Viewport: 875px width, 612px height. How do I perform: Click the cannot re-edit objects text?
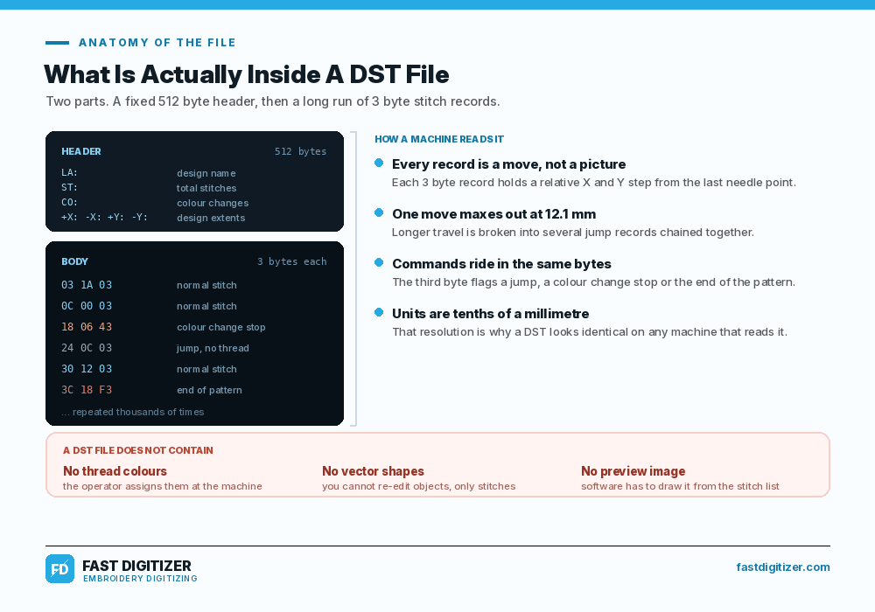[418, 486]
